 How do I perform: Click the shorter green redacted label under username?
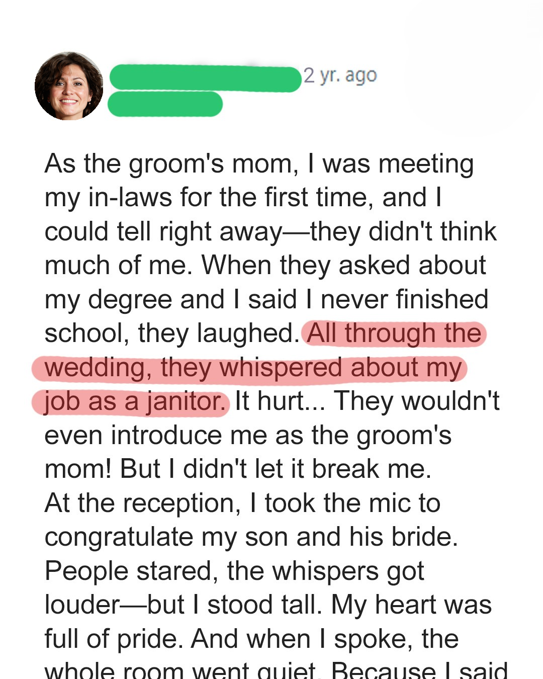(x=165, y=104)
